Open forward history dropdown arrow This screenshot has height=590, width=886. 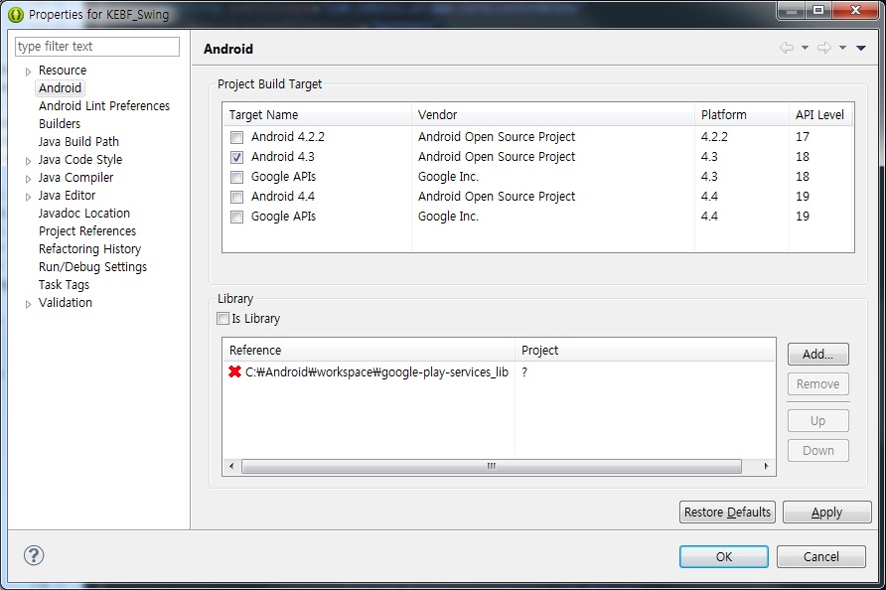pyautogui.click(x=842, y=48)
